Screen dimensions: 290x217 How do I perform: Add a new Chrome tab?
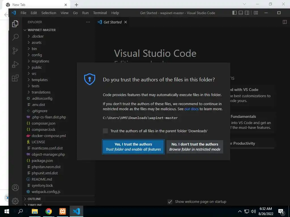[x=76, y=5]
